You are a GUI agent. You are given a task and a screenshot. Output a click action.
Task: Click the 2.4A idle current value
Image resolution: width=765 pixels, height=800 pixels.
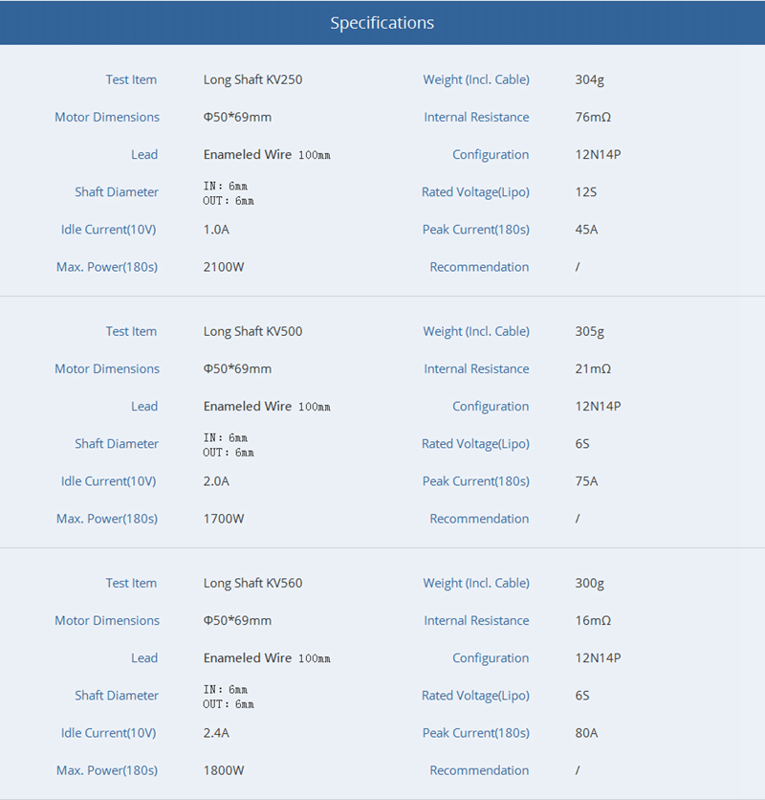coord(216,733)
